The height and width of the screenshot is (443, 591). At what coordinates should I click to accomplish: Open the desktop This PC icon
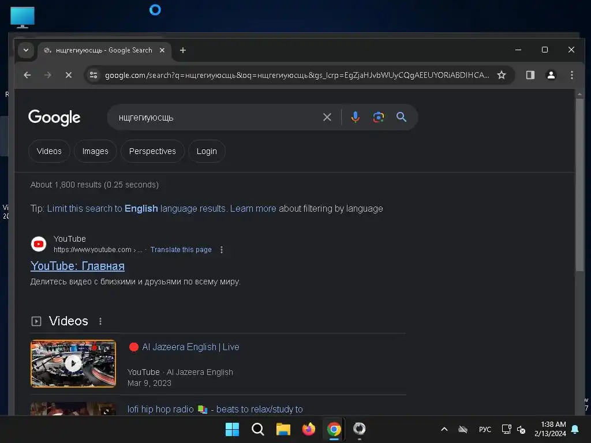pos(23,17)
